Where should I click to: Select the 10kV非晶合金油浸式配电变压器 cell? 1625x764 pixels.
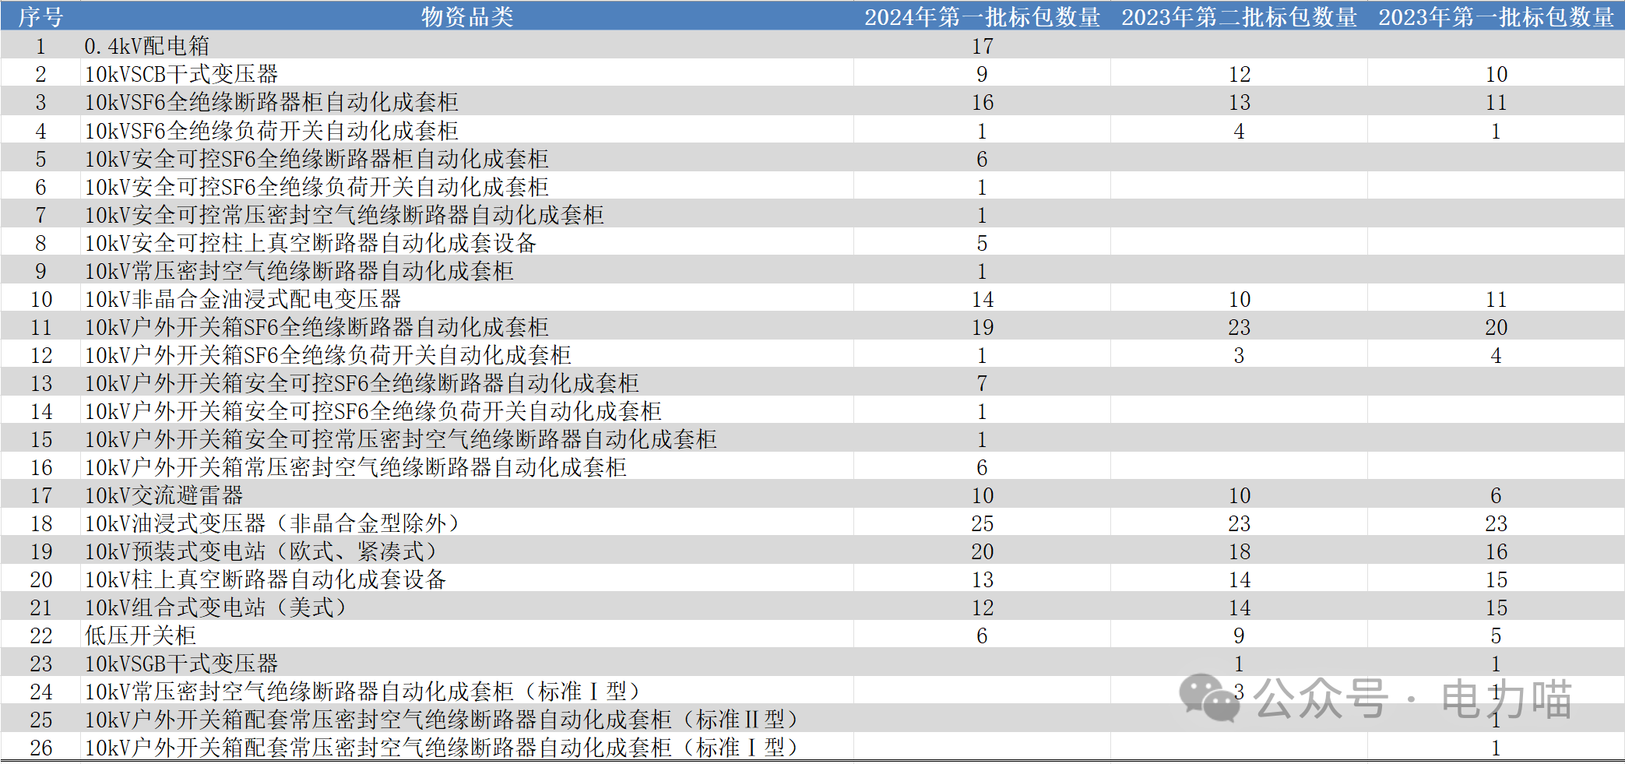click(x=243, y=299)
